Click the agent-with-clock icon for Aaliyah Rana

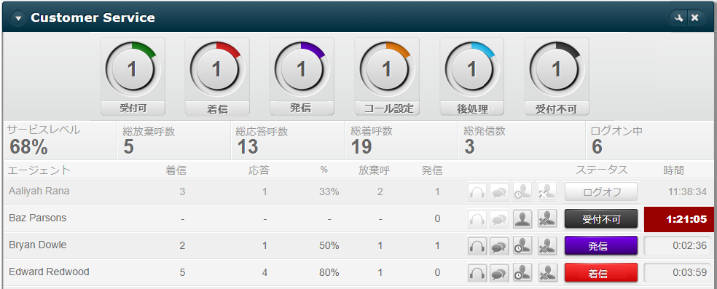(522, 191)
